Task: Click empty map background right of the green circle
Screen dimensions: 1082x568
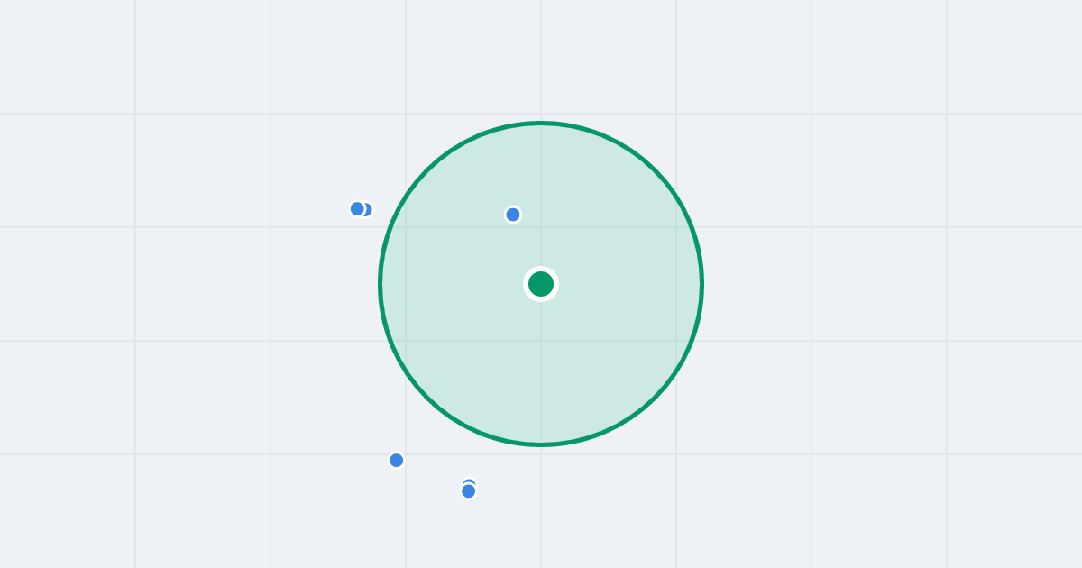Action: tap(857, 284)
